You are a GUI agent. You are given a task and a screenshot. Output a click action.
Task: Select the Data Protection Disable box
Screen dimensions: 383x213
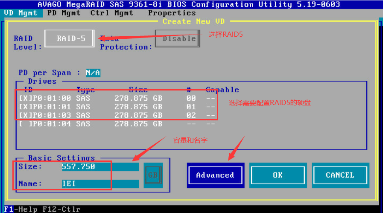coord(178,38)
